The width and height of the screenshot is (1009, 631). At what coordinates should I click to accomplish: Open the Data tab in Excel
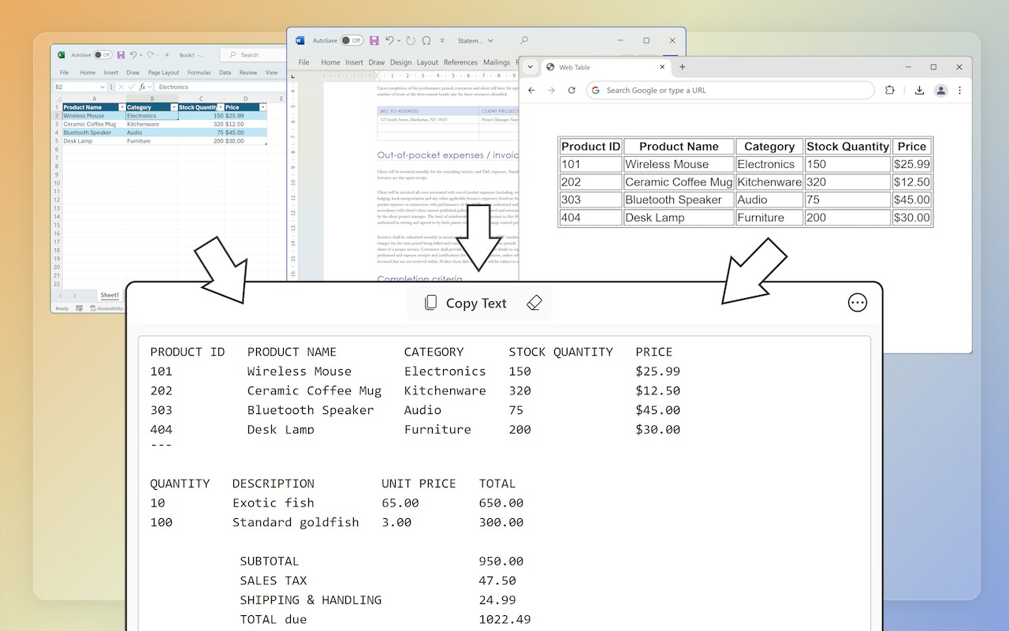pos(225,73)
